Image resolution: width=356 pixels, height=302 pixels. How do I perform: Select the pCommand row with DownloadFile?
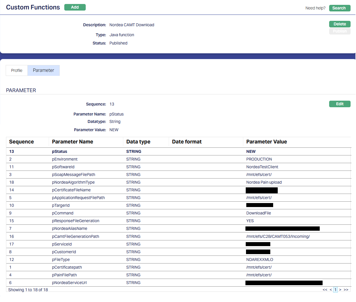click(63, 213)
